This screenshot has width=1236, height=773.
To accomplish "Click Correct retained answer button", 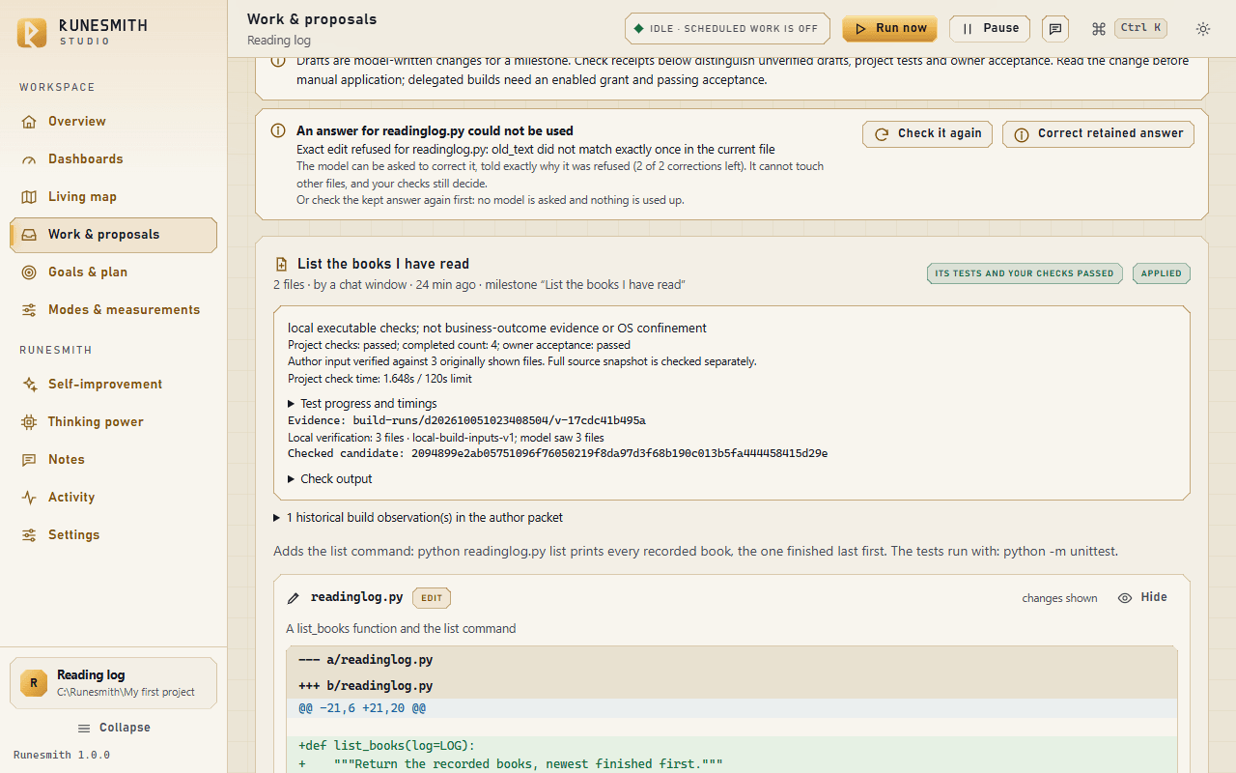I will tap(1098, 134).
